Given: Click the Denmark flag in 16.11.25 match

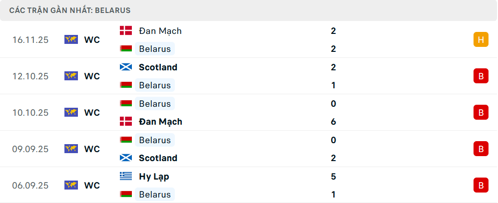Looking at the screenshot, I should pos(126,30).
